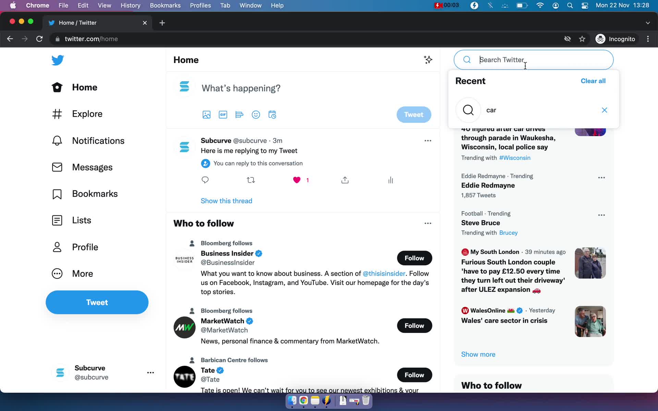The image size is (658, 411).
Task: Open Messages envelope in sidebar
Action: (x=82, y=167)
